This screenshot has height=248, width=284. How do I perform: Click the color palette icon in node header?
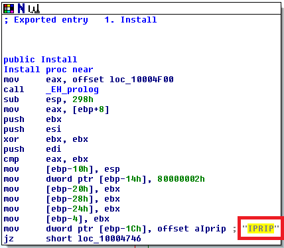tap(9, 9)
